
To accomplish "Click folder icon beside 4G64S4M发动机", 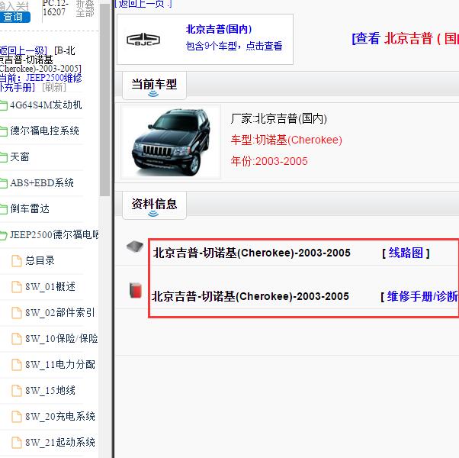I will (4, 105).
